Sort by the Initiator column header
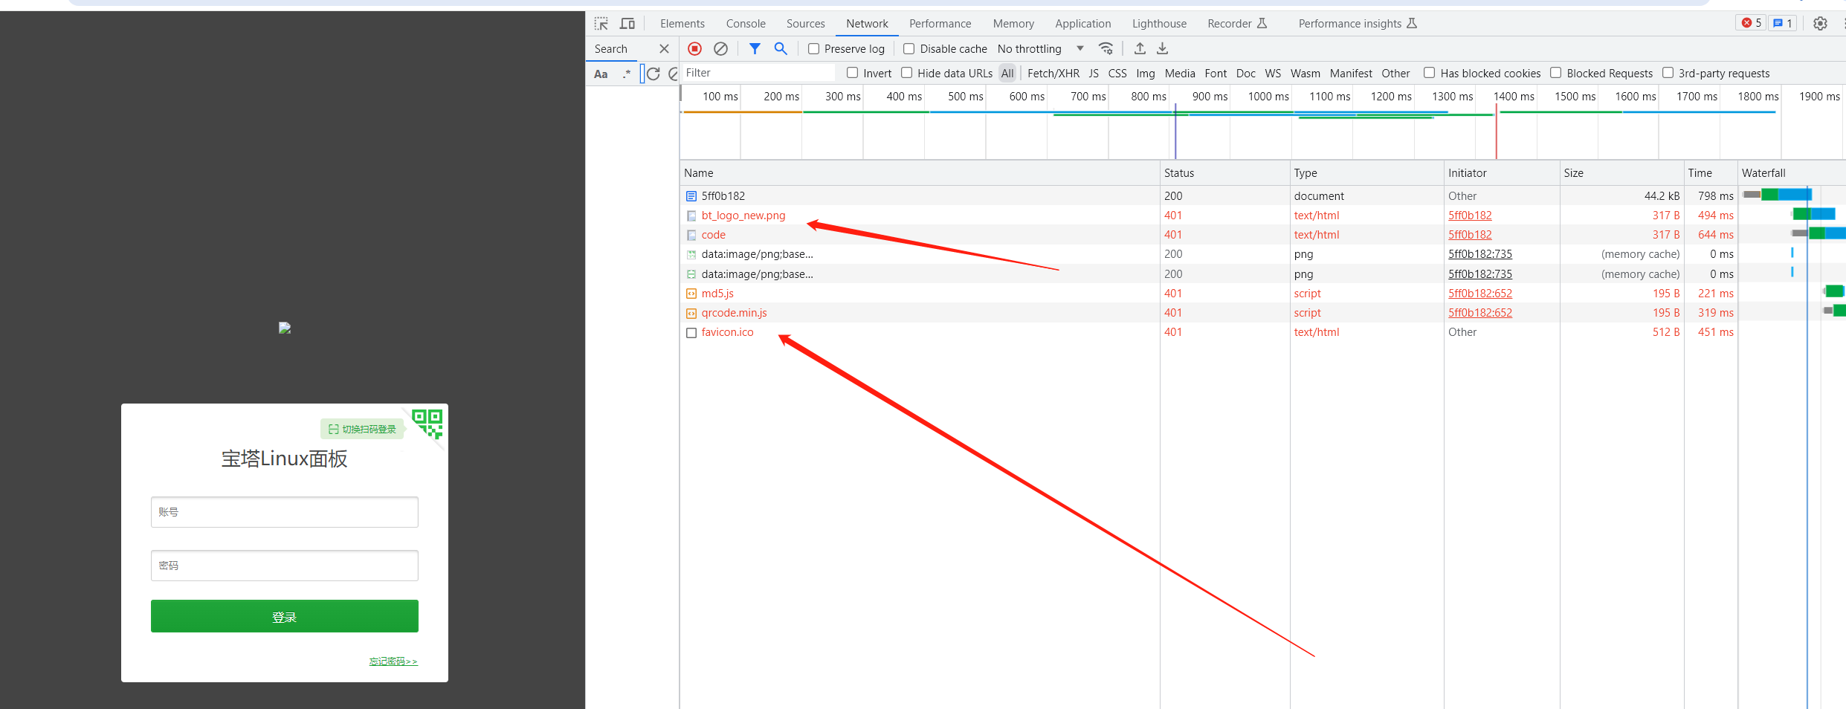The height and width of the screenshot is (709, 1846). pos(1502,173)
